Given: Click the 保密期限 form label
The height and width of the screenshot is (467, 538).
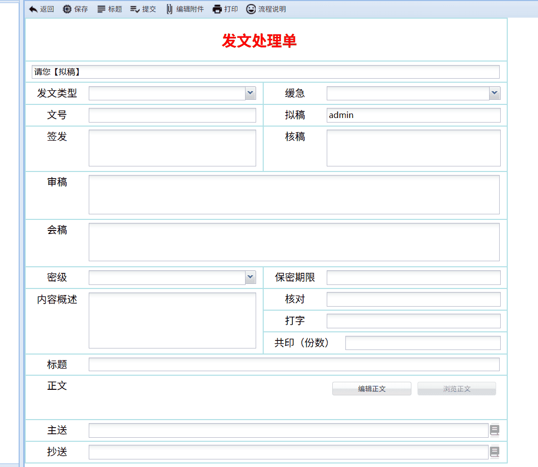Looking at the screenshot, I should [x=295, y=277].
